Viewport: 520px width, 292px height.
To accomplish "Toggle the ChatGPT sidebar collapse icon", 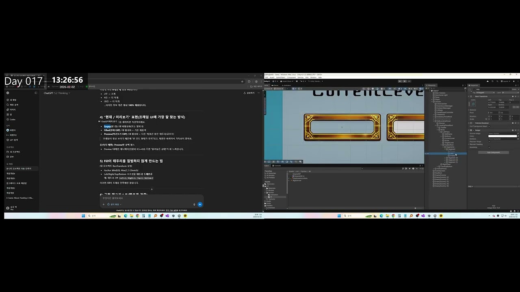I will 36,93.
